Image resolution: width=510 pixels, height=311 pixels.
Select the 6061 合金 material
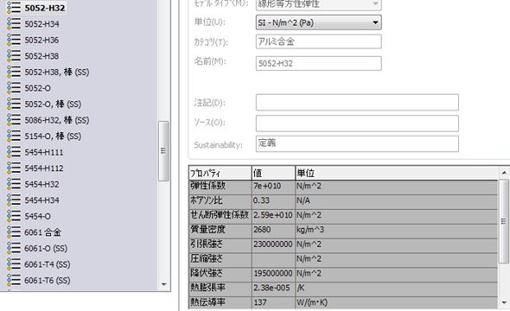[43, 232]
